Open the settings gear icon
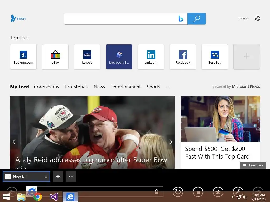The height and width of the screenshot is (202, 270). 257,18
